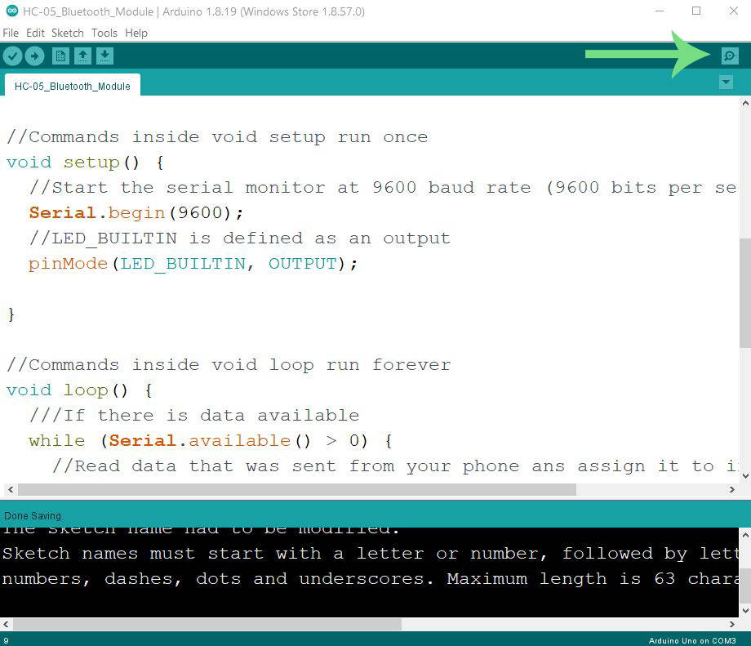Expand the tab options dropdown arrow
The image size is (751, 646).
pos(726,82)
